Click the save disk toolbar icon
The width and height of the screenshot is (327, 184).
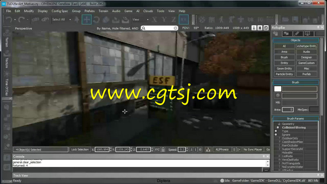(x=295, y=20)
